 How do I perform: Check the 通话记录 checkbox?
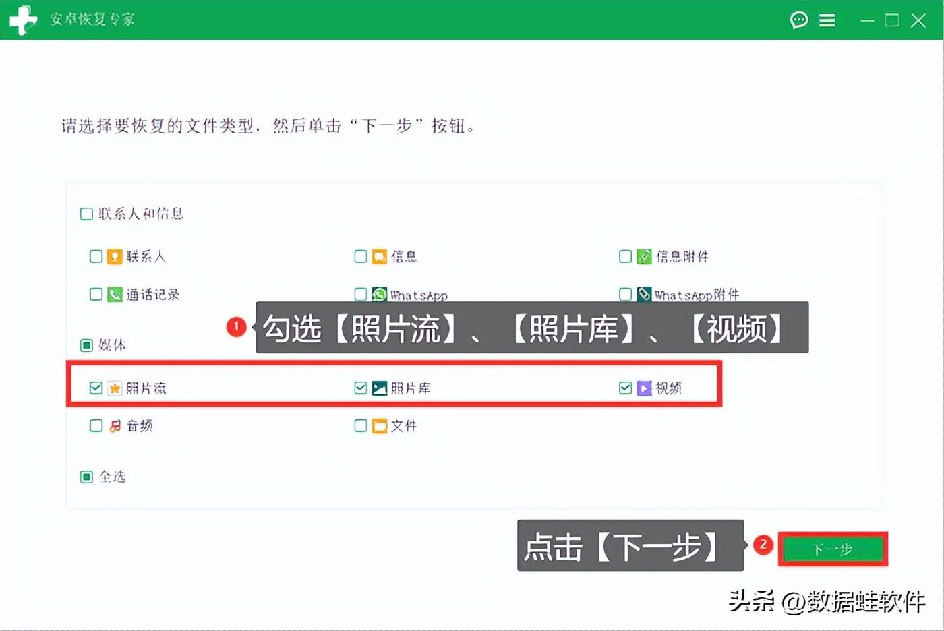click(96, 295)
